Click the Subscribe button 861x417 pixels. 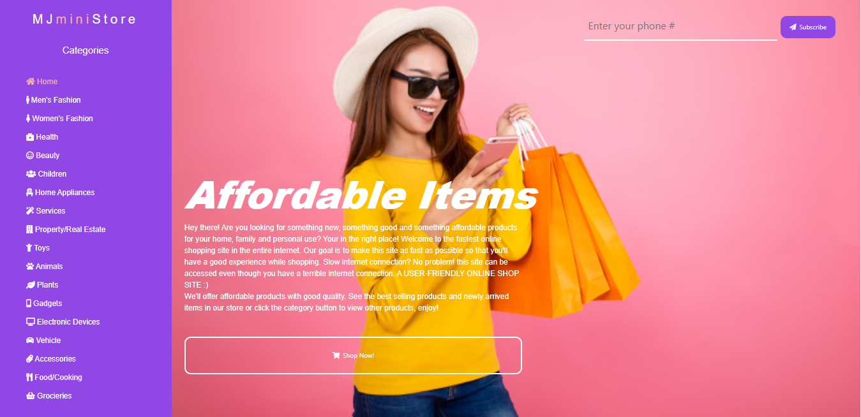[x=807, y=27]
